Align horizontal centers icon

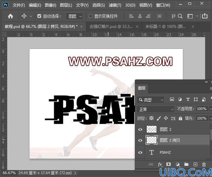pyautogui.click(x=140, y=16)
